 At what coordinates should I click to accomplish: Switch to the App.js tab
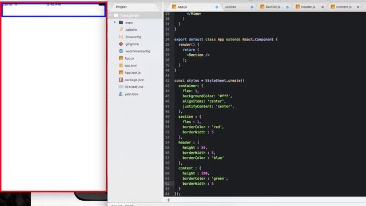pyautogui.click(x=195, y=7)
